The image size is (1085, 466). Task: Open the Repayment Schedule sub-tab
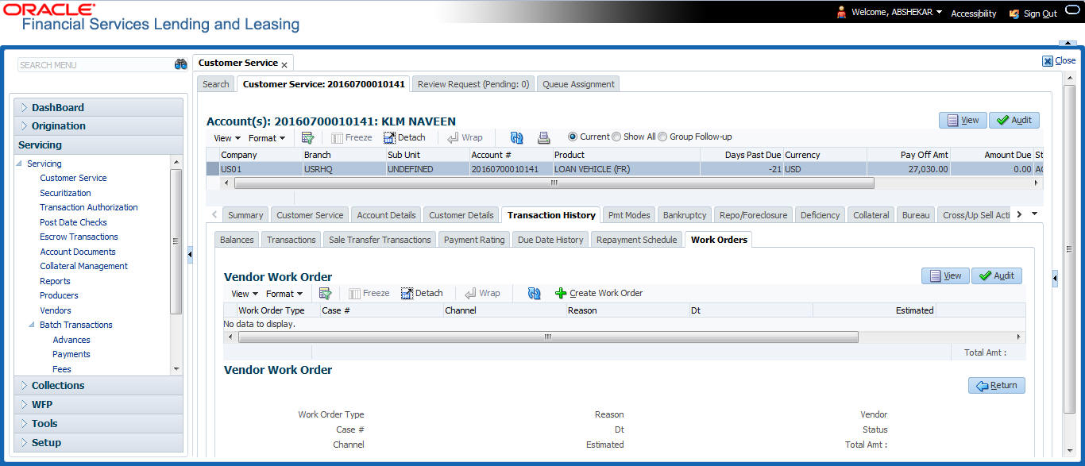[x=636, y=240]
